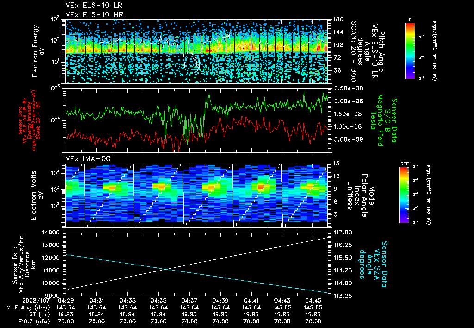Click the 04:33 time tick label
The image size is (474, 328).
click(127, 301)
